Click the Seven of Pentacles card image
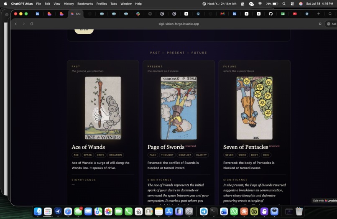Image resolution: width=337 pixels, height=219 pixels. point(255,108)
